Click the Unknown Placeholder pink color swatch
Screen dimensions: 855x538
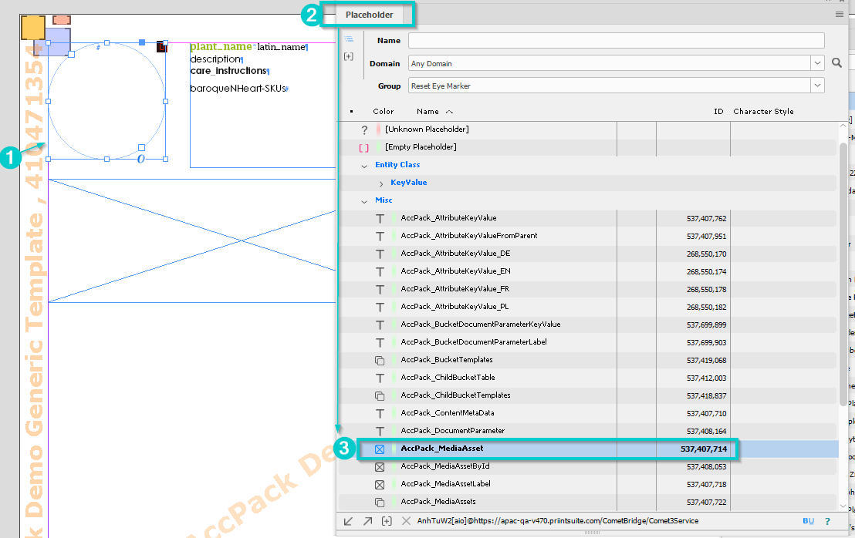click(378, 129)
